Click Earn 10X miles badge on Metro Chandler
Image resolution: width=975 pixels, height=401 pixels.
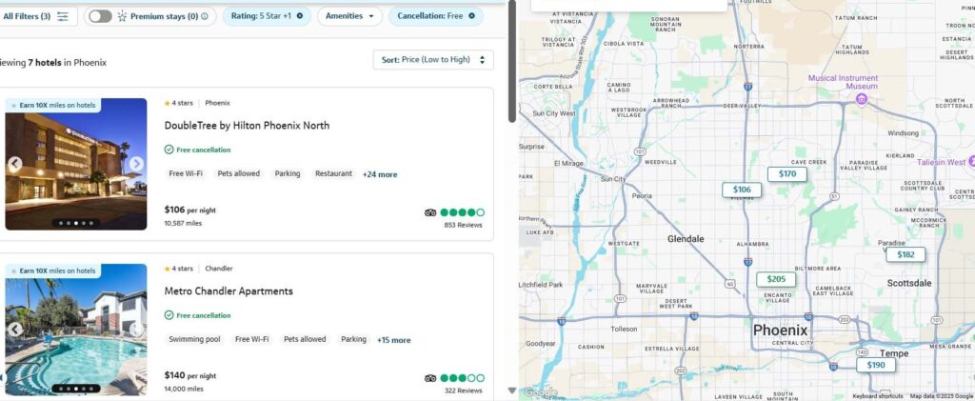(x=53, y=271)
